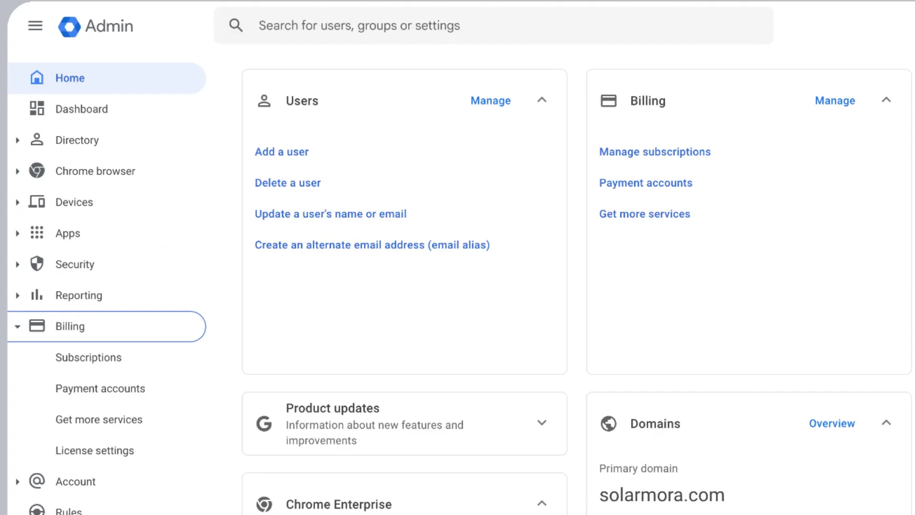Viewport: 915px width, 515px height.
Task: Click the Billing card credit card icon
Action: coord(609,101)
